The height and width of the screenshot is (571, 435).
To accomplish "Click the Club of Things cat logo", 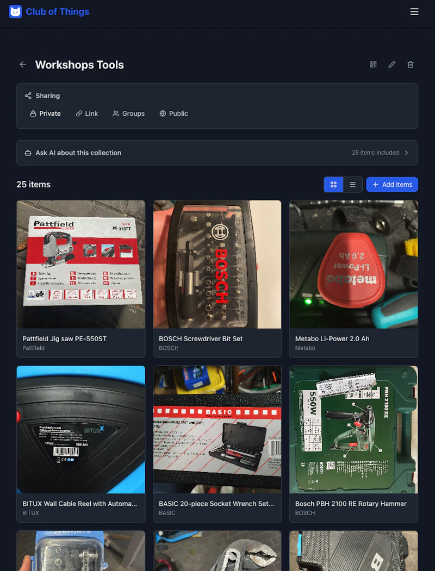I will [15, 11].
